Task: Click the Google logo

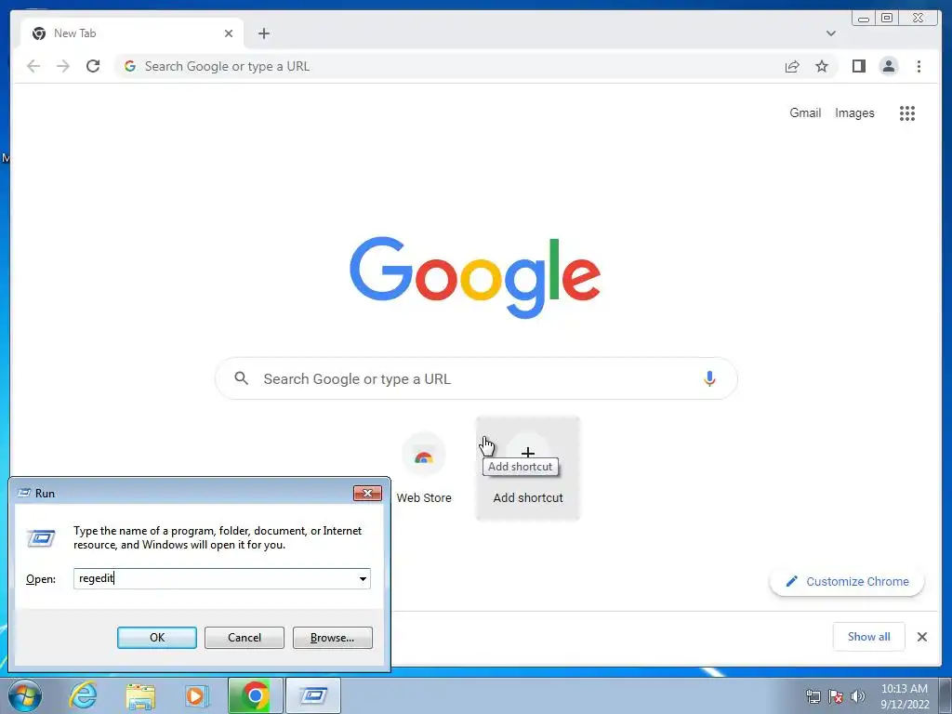Action: pos(475,277)
